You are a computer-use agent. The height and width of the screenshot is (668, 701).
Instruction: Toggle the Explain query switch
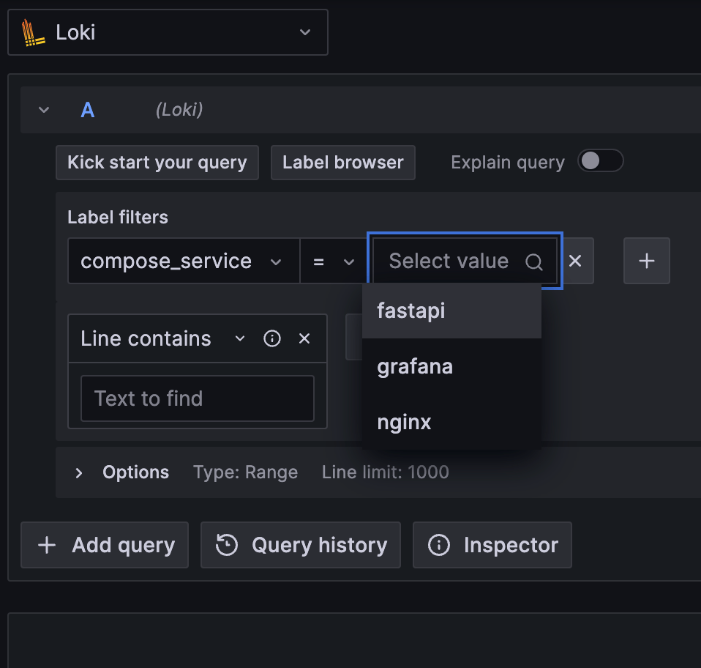click(600, 162)
